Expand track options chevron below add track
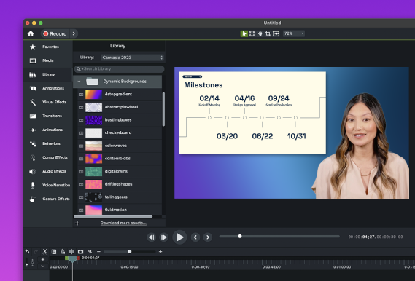The width and height of the screenshot is (415, 281). pyautogui.click(x=43, y=266)
